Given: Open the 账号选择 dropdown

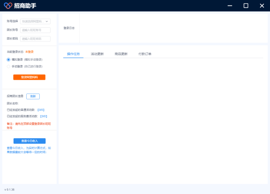Looking at the screenshot, I should (x=35, y=22).
